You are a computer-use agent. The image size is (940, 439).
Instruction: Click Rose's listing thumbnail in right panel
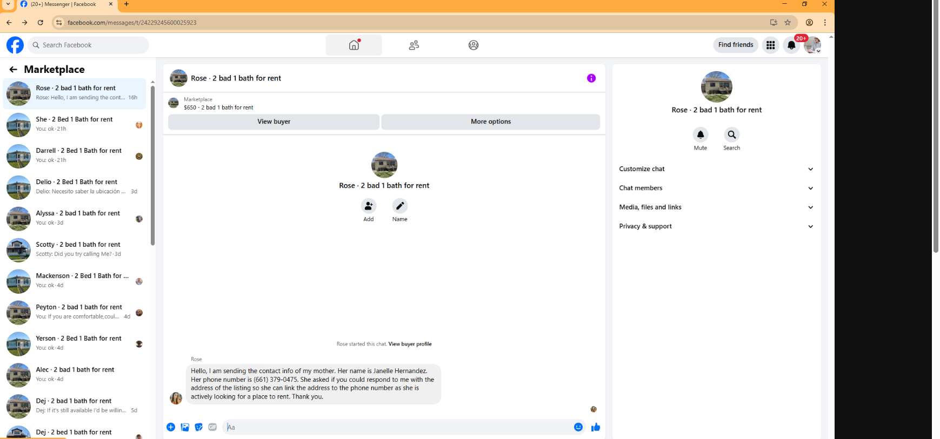(x=716, y=87)
